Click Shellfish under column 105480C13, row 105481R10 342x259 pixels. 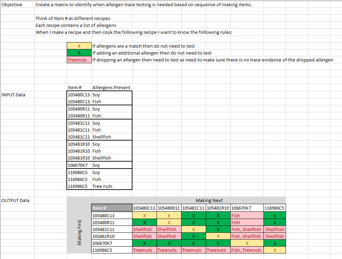pos(145,236)
